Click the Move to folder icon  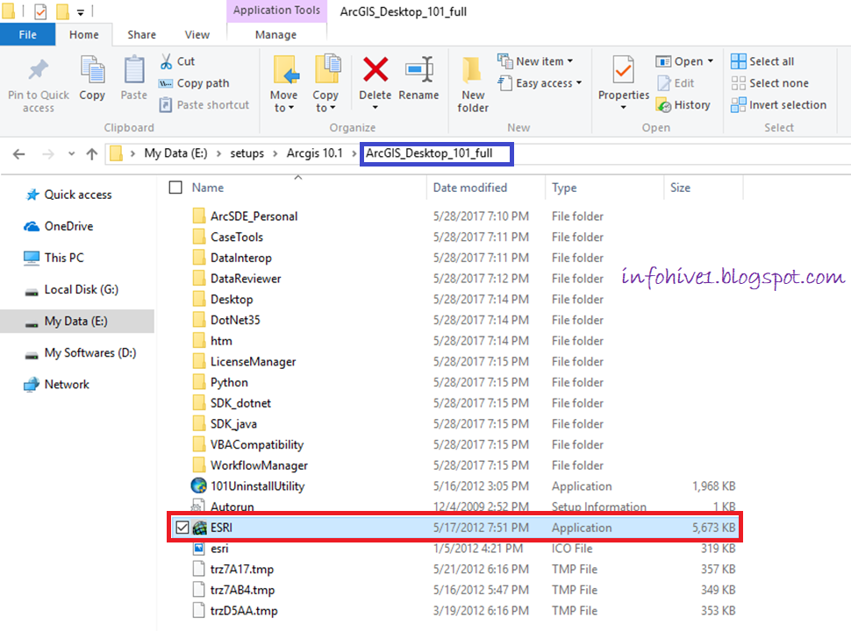pyautogui.click(x=285, y=69)
